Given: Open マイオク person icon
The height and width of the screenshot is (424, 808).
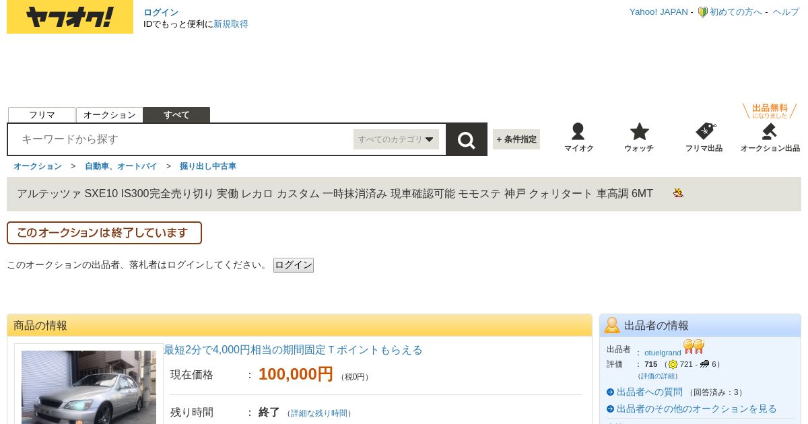Looking at the screenshot, I should (578, 131).
